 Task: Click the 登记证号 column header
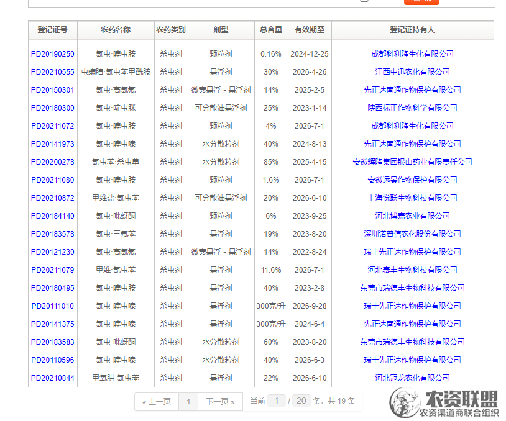click(x=53, y=30)
